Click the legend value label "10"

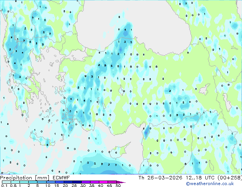tap(48, 185)
